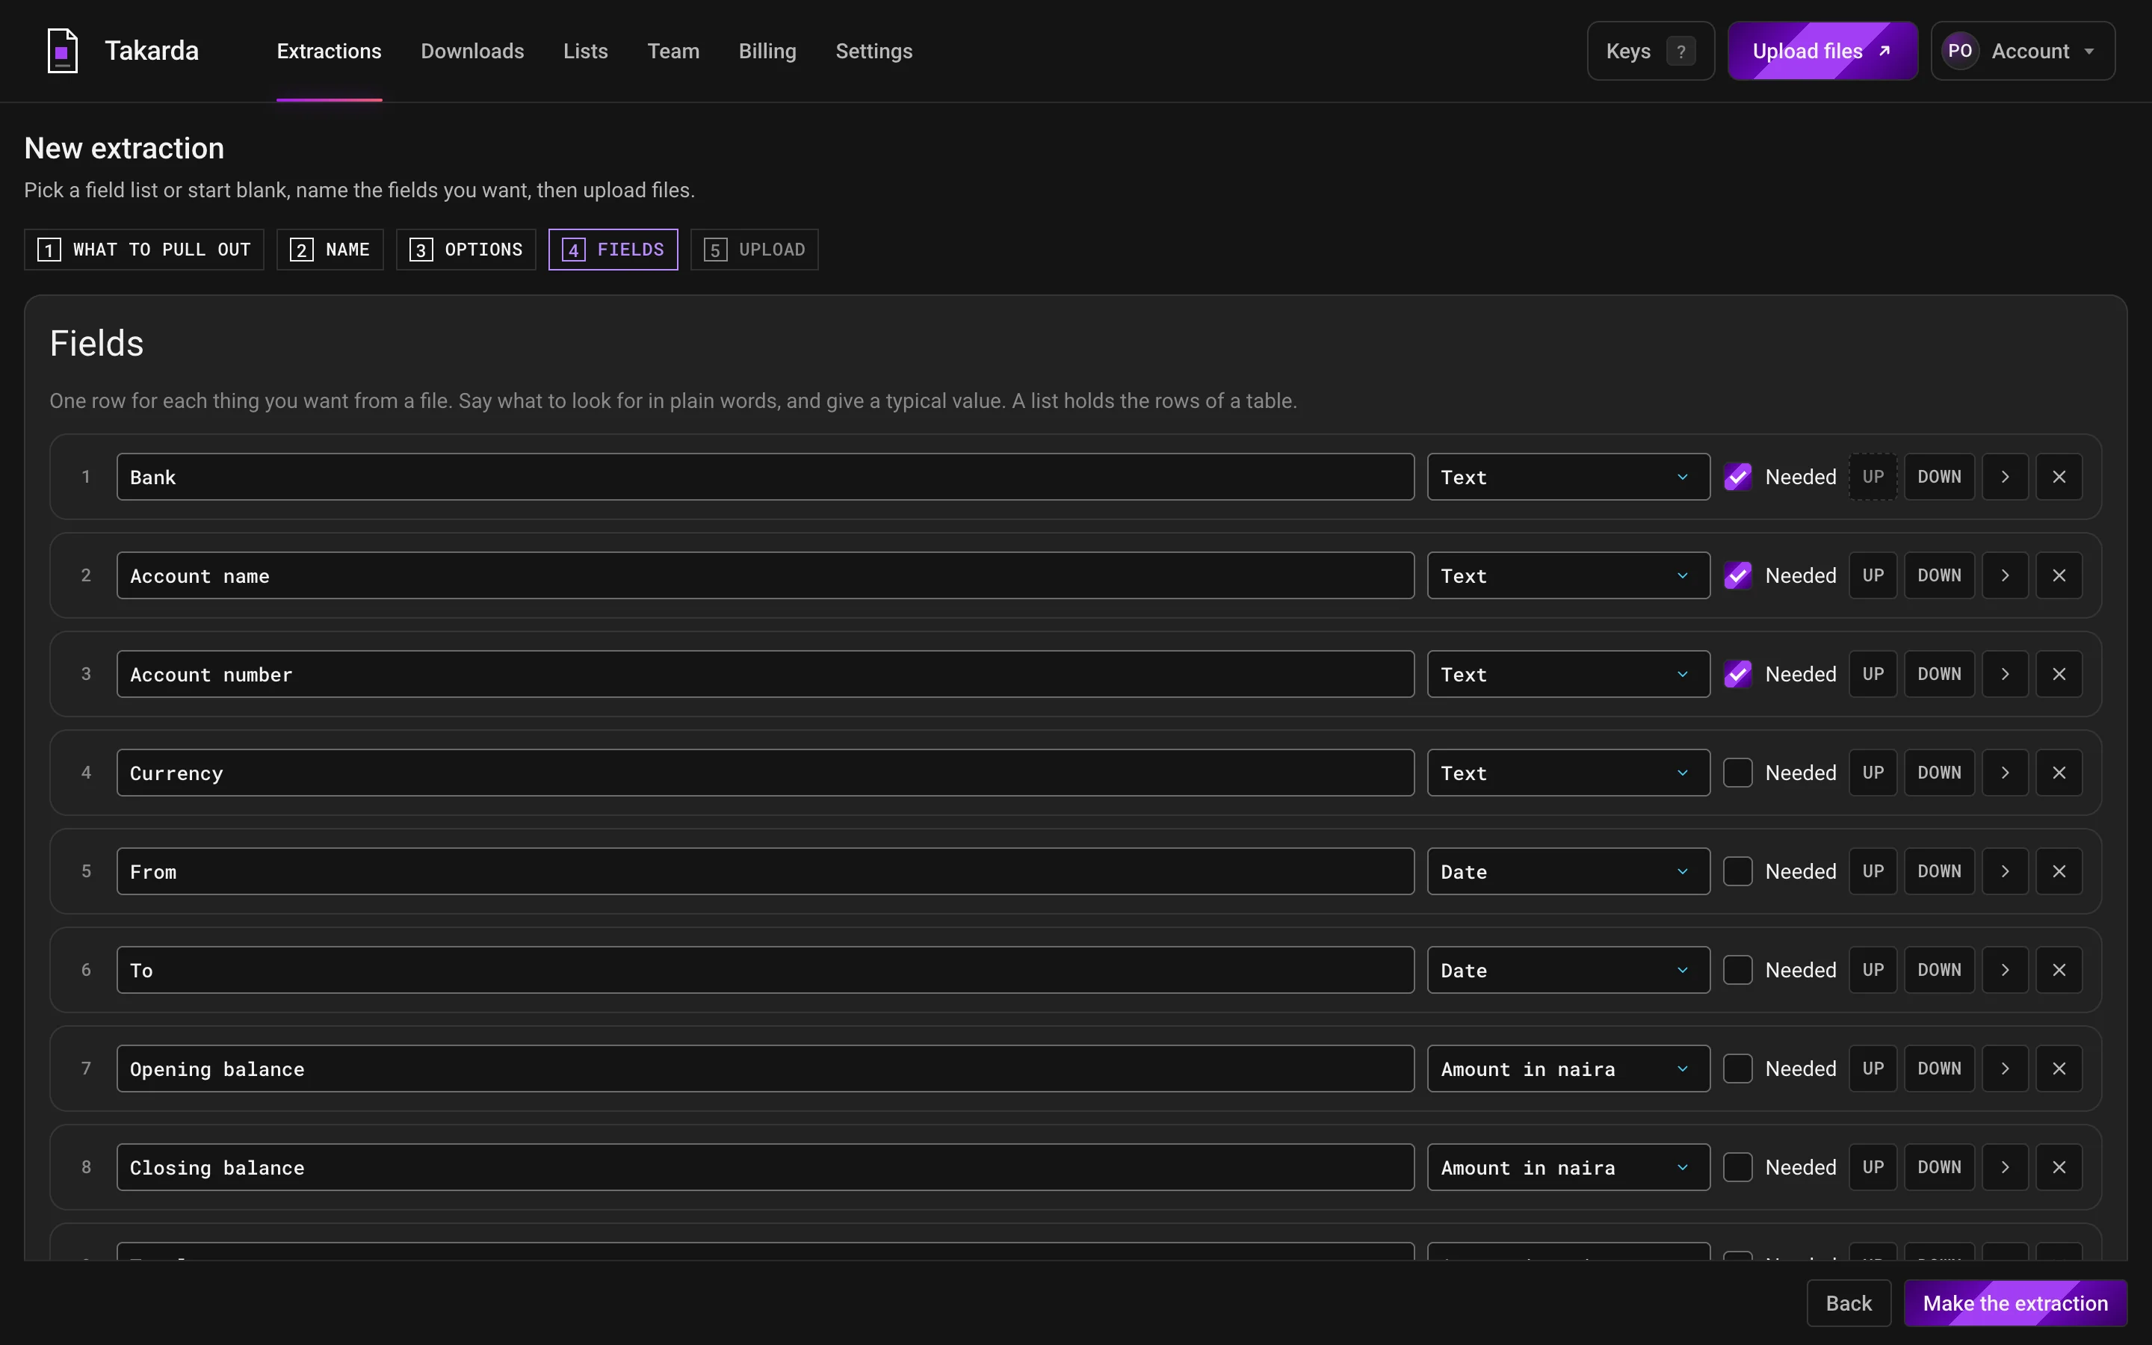Open the Keys help question mark

tap(1680, 52)
